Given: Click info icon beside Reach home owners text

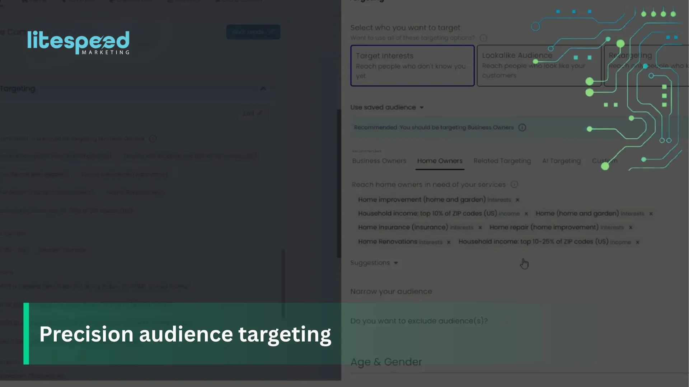Looking at the screenshot, I should coord(514,185).
